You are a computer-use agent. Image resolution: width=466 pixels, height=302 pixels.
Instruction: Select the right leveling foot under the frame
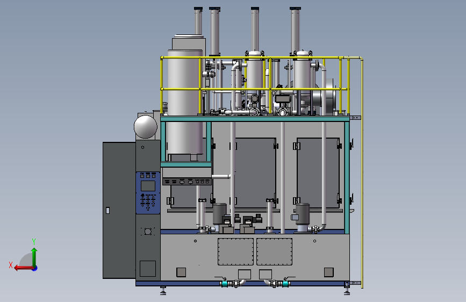347,291
